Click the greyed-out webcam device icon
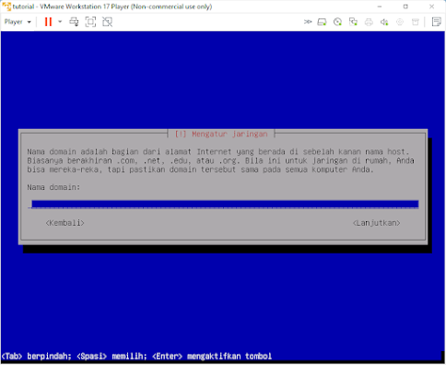446x365 pixels. pos(400,22)
